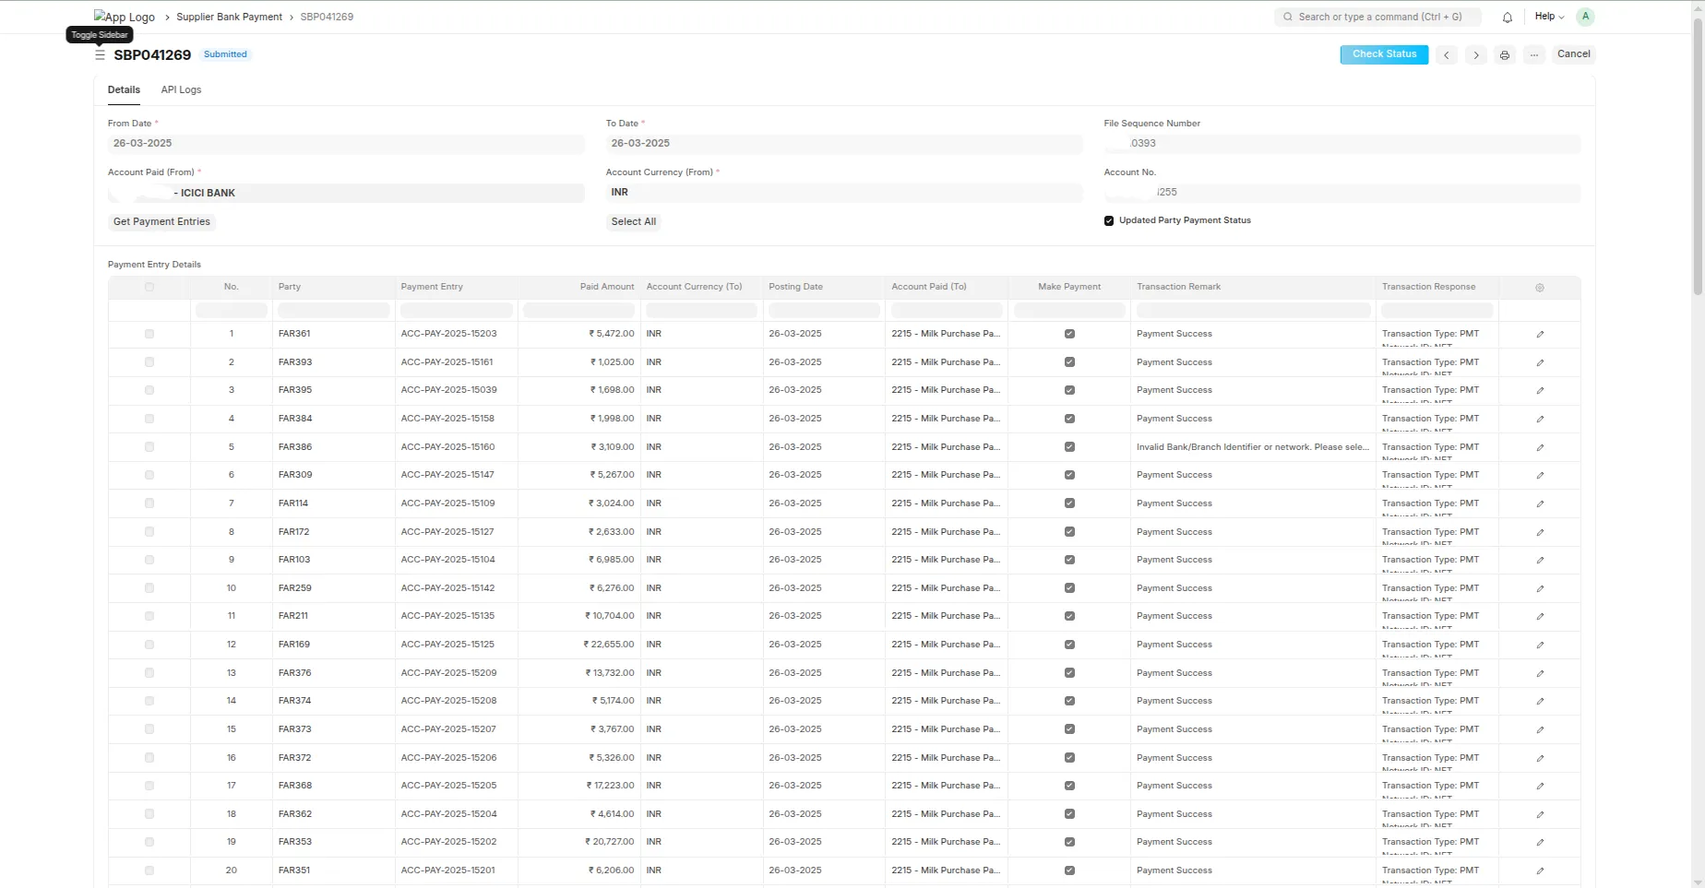1705x888 pixels.
Task: Toggle Make Payment checkbox for FAR211
Action: click(x=1069, y=616)
